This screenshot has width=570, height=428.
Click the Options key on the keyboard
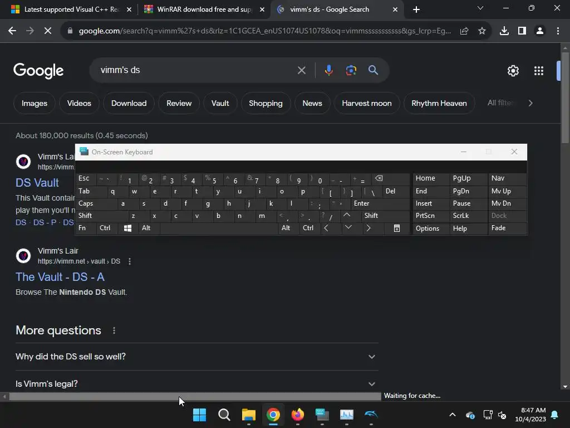[x=431, y=228]
